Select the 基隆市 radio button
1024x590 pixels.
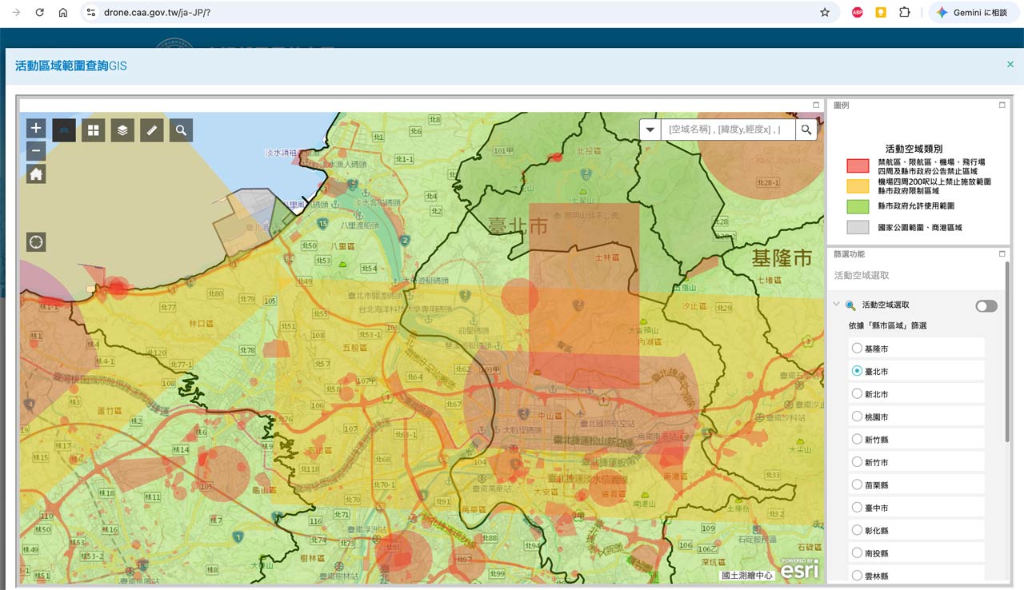pyautogui.click(x=857, y=349)
